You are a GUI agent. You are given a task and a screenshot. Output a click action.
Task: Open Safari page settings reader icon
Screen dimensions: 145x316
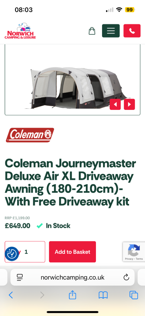point(20,277)
